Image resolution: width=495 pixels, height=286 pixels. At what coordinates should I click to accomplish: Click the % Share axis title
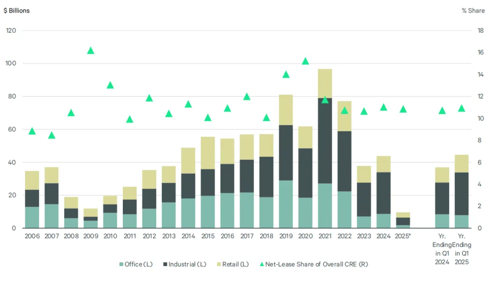coord(473,10)
